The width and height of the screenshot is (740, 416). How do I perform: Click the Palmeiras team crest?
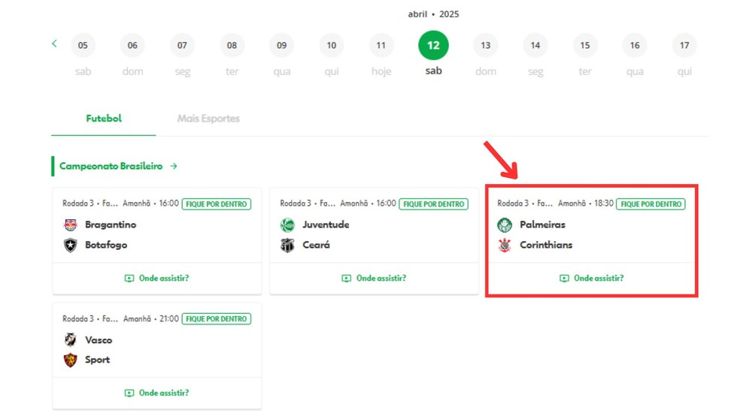tap(505, 225)
